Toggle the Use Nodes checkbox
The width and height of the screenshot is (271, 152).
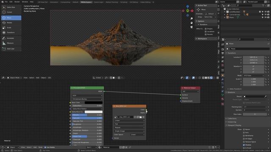[x=45, y=147]
